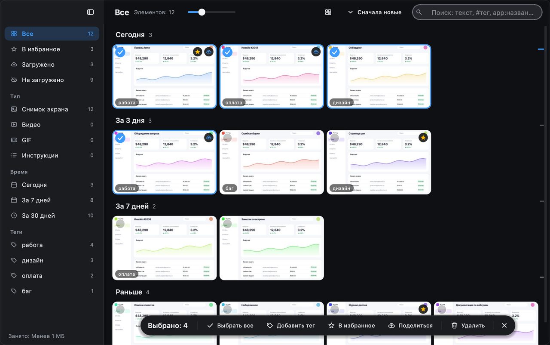The width and height of the screenshot is (550, 345).
Task: Uncheck the selection circle on Панель Acme
Action: point(120,52)
